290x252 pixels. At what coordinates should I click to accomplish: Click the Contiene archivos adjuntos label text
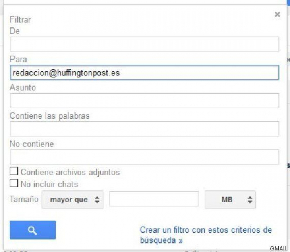(x=70, y=172)
